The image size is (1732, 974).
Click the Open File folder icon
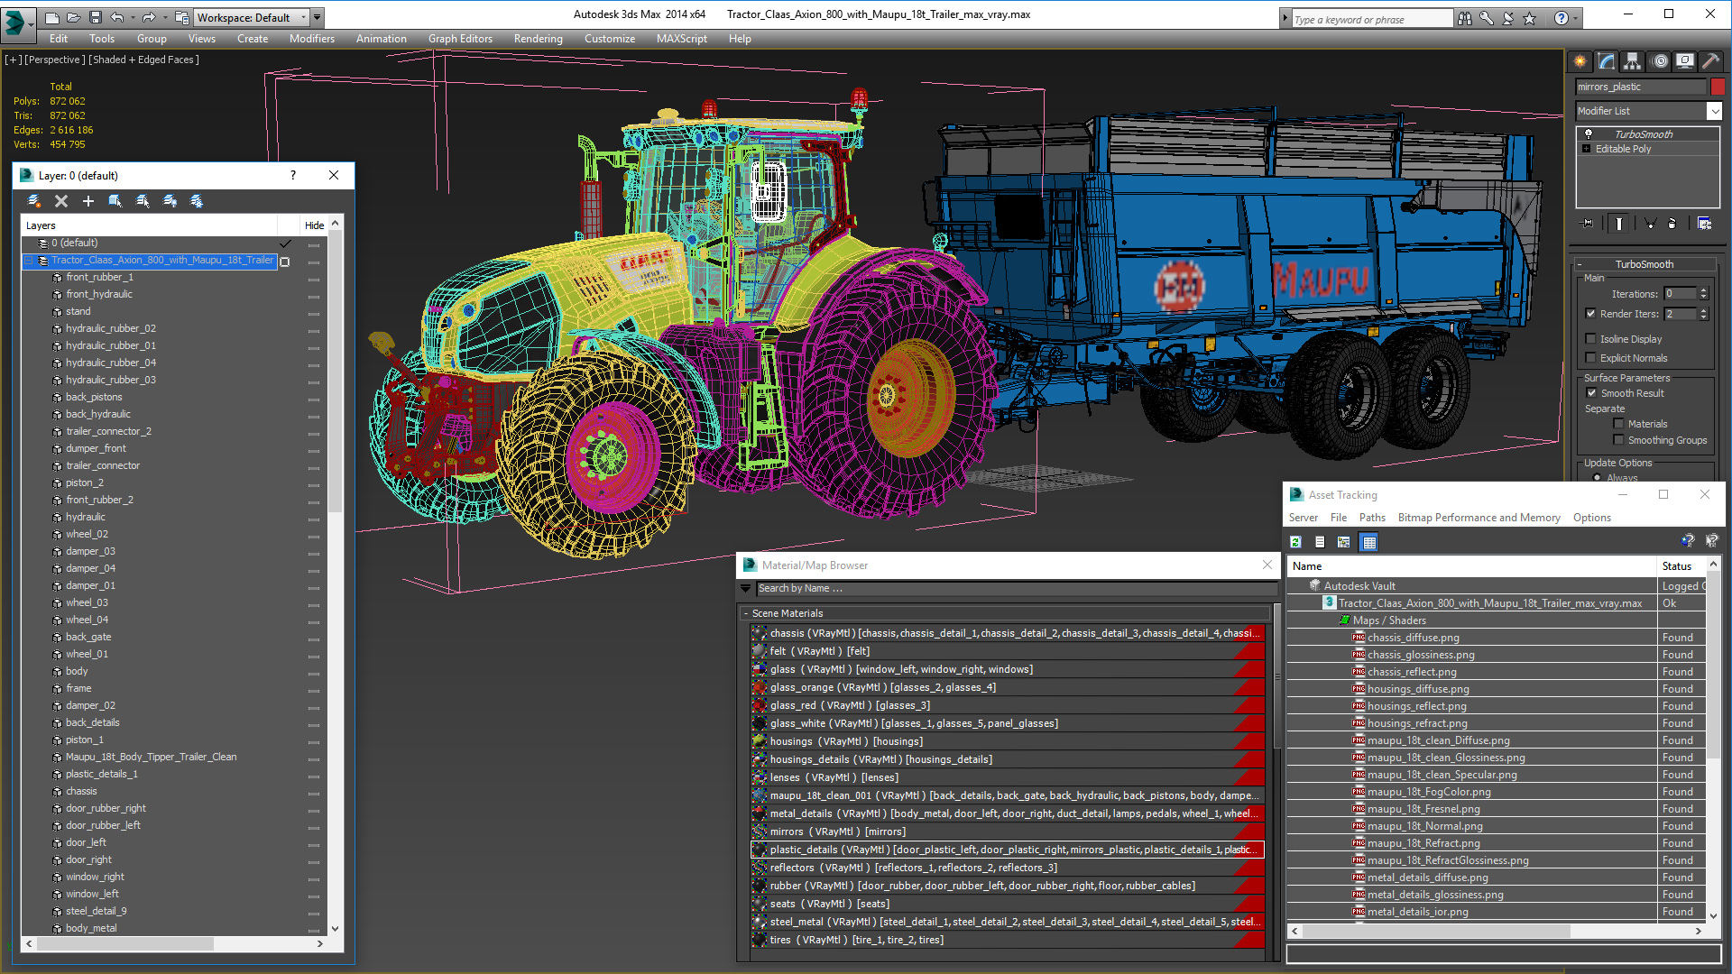click(x=73, y=17)
